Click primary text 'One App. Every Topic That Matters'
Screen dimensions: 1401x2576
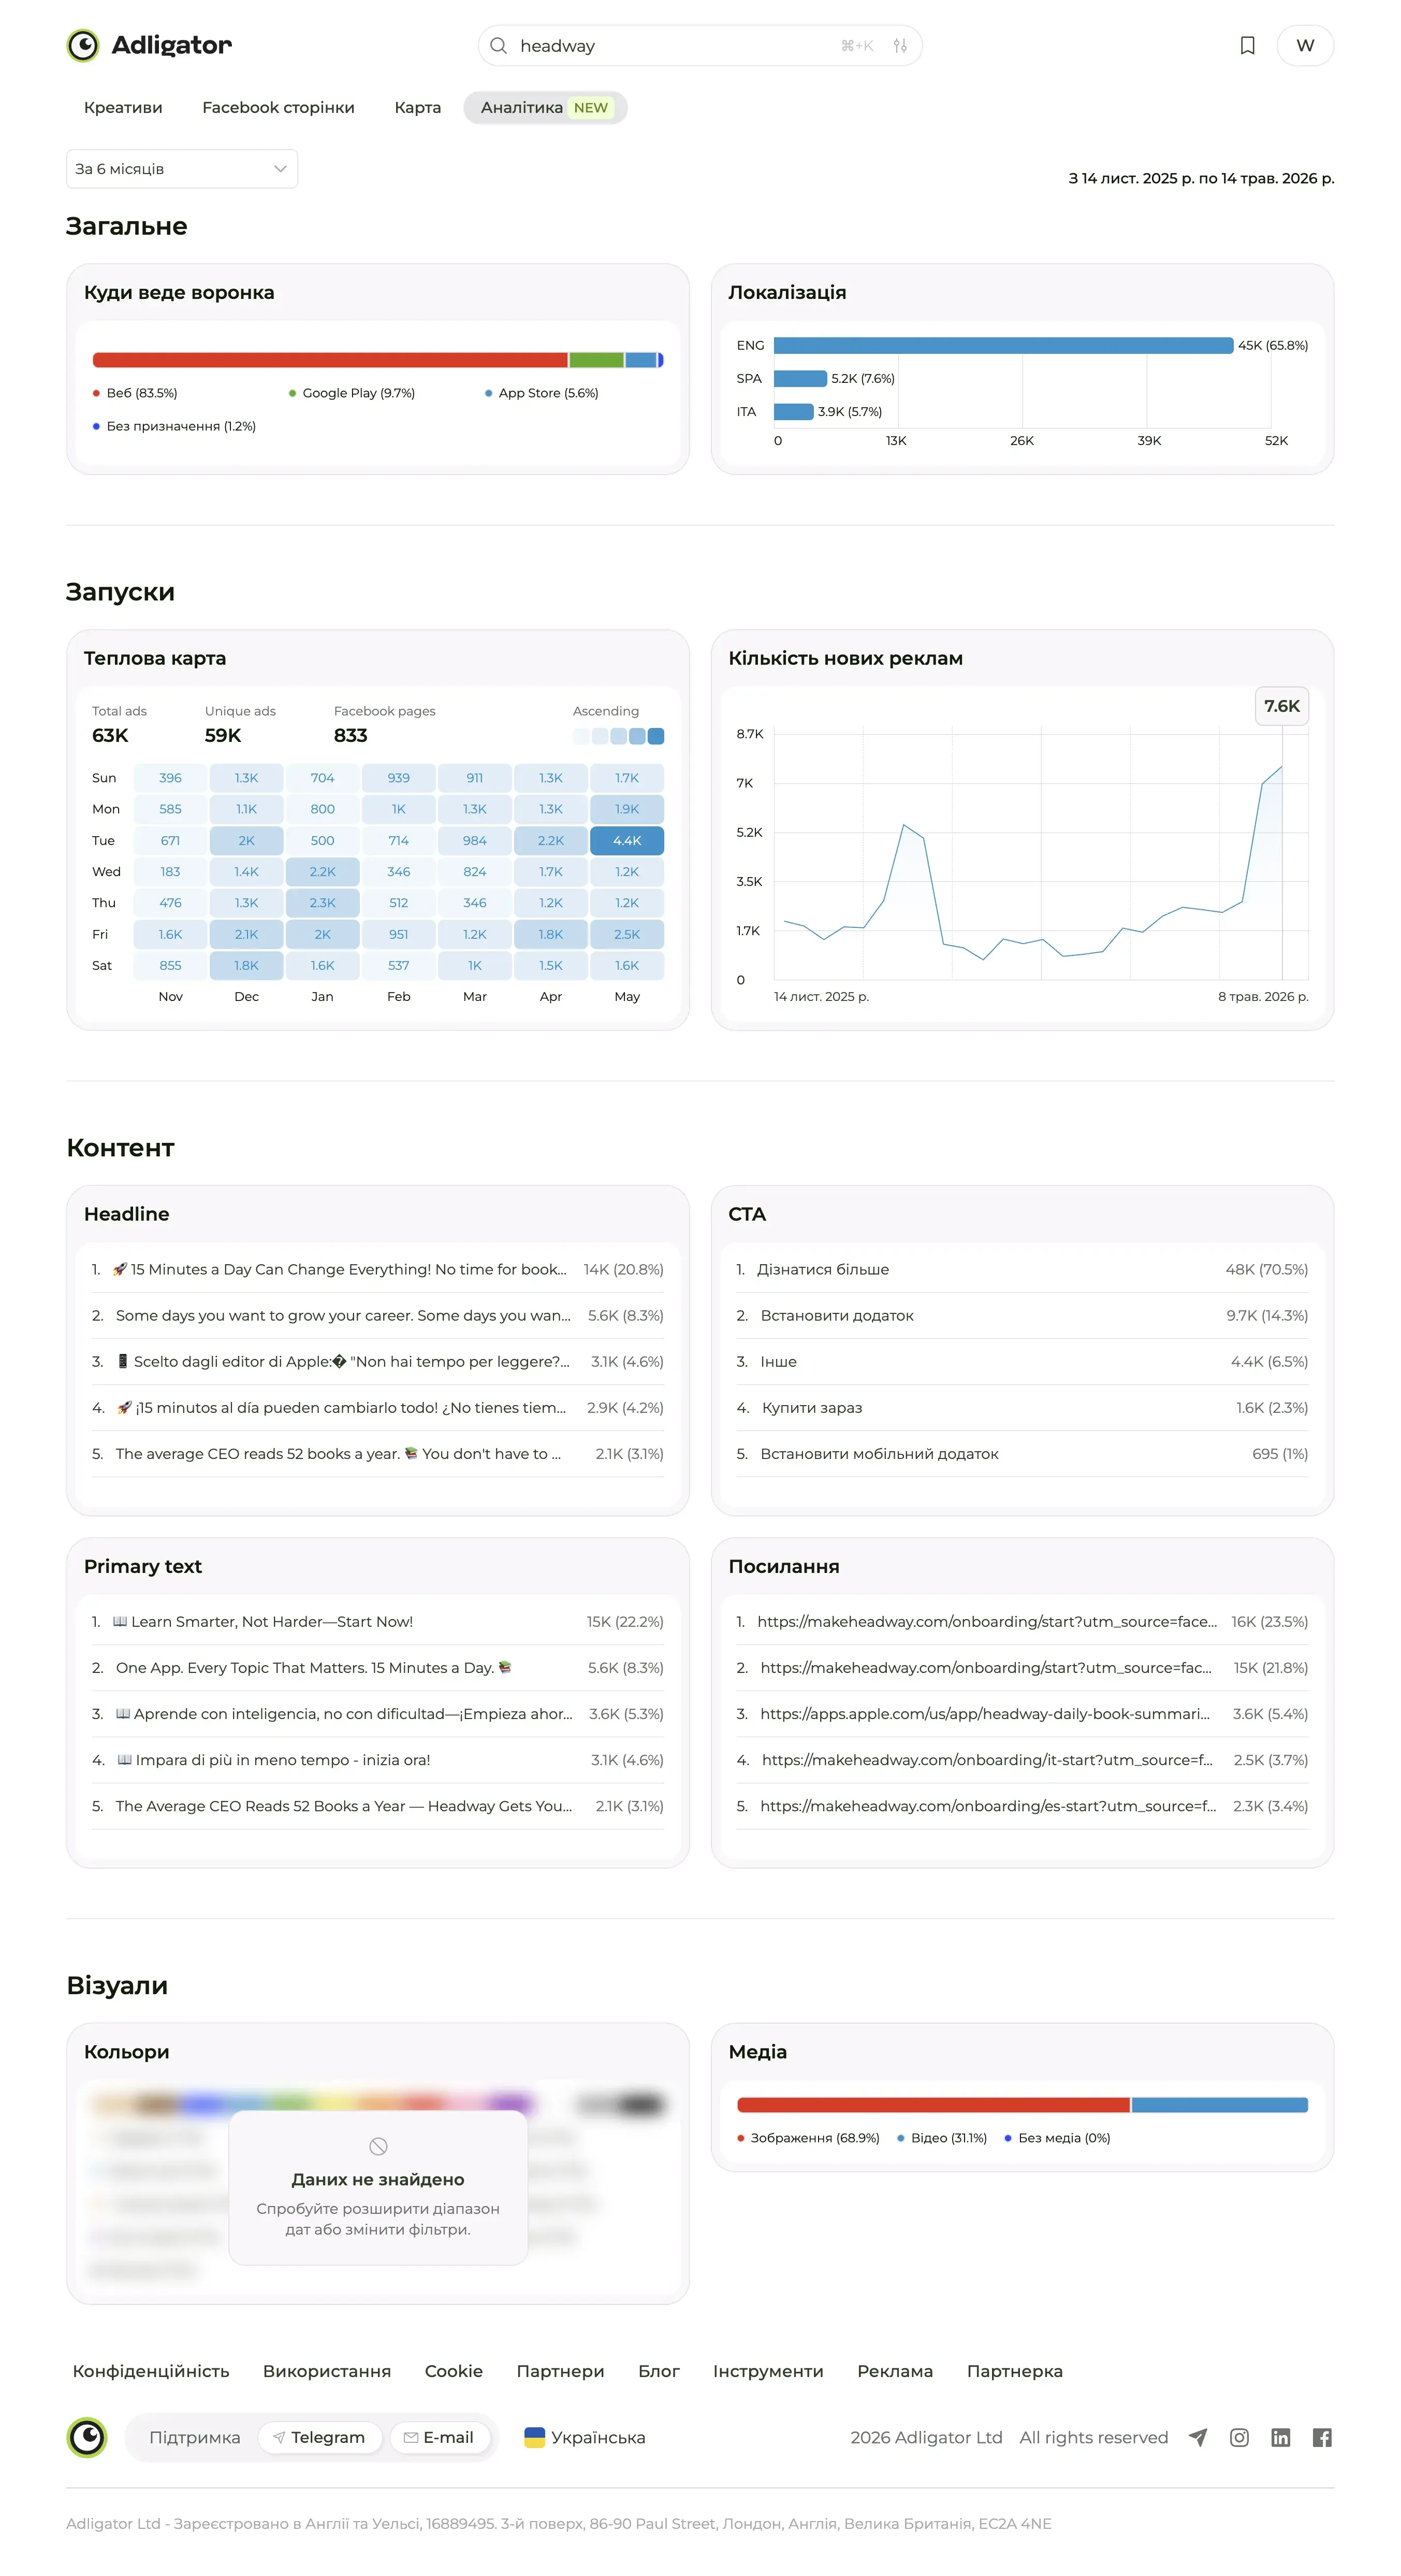point(378,1667)
